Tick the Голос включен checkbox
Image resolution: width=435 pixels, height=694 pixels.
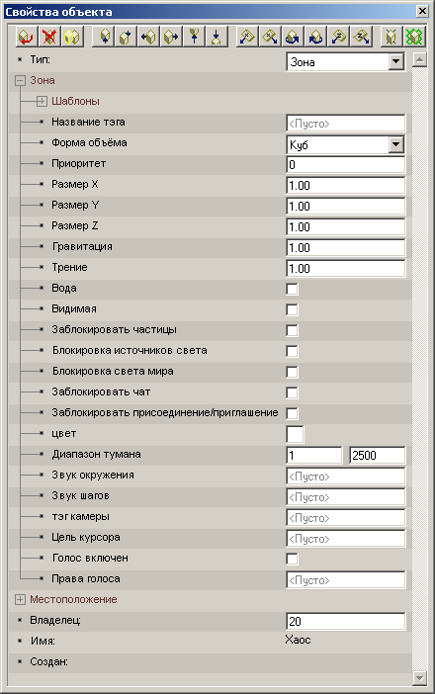pyautogui.click(x=292, y=559)
